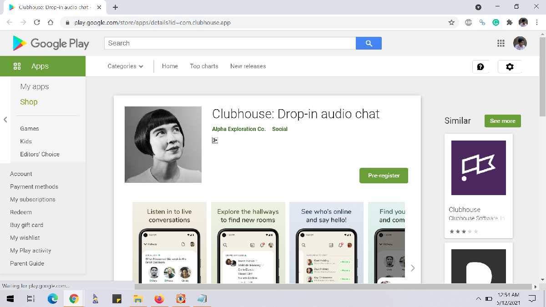Open the 'Listen in to live conversations' screenshot
Screen dimensions: 546x307
tap(169, 242)
